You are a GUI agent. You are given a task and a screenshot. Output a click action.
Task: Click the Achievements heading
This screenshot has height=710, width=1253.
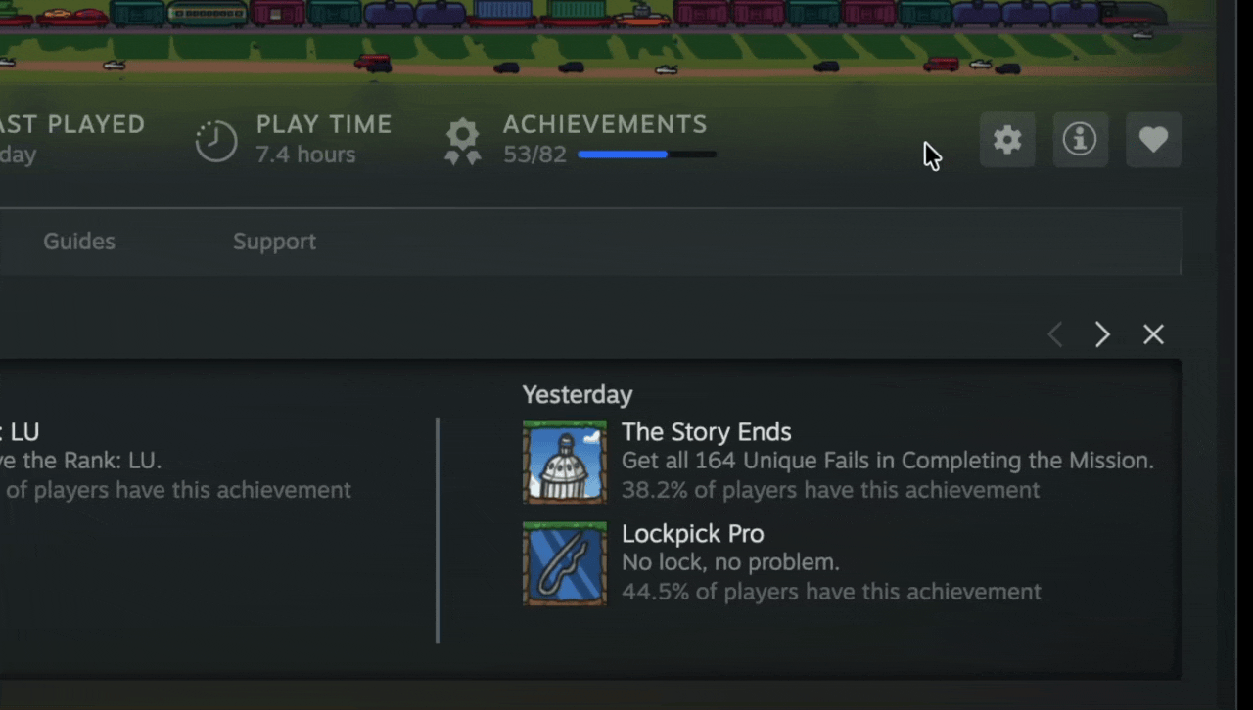coord(605,124)
